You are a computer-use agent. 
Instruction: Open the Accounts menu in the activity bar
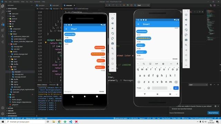2,108
